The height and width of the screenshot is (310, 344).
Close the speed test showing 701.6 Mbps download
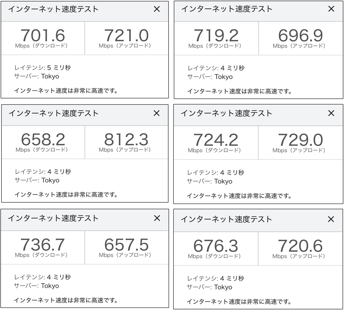(x=157, y=9)
